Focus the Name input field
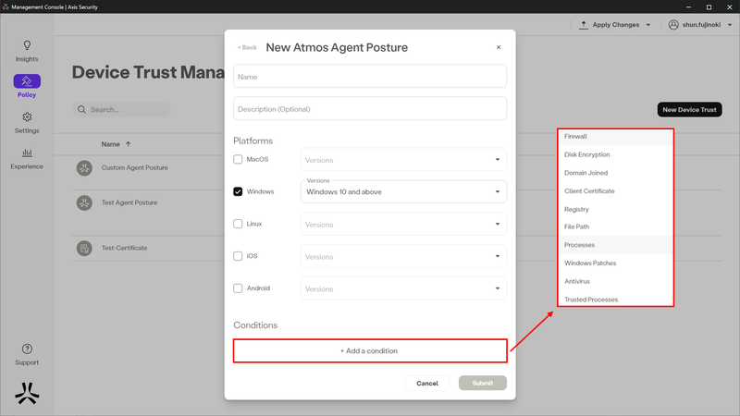Screen dimensions: 740x416 (370, 77)
